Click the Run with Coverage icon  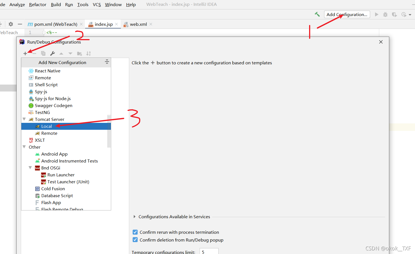point(394,14)
